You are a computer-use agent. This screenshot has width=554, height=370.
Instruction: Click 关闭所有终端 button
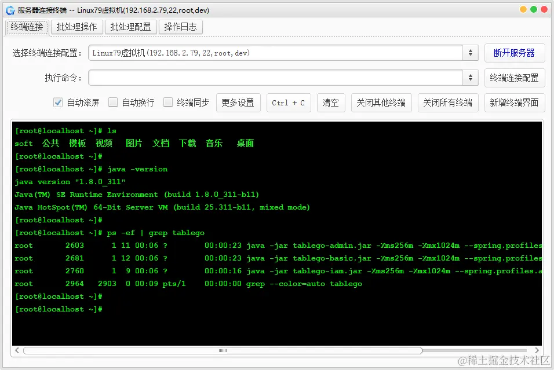[x=448, y=102]
